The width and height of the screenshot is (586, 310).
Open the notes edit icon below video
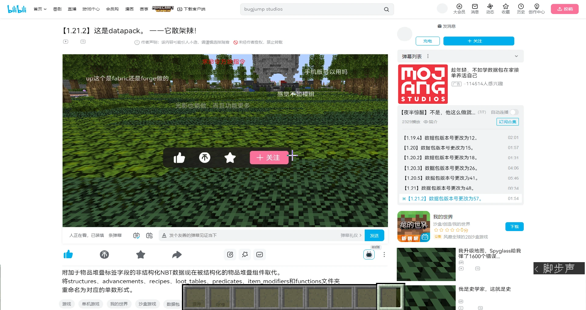point(230,255)
